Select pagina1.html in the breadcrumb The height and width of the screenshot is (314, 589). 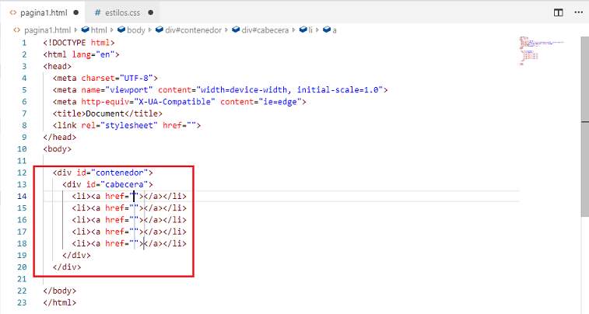click(47, 30)
